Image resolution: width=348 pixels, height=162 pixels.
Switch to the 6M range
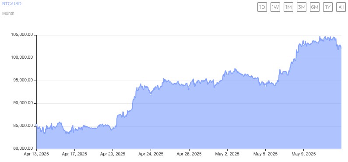[315, 7]
